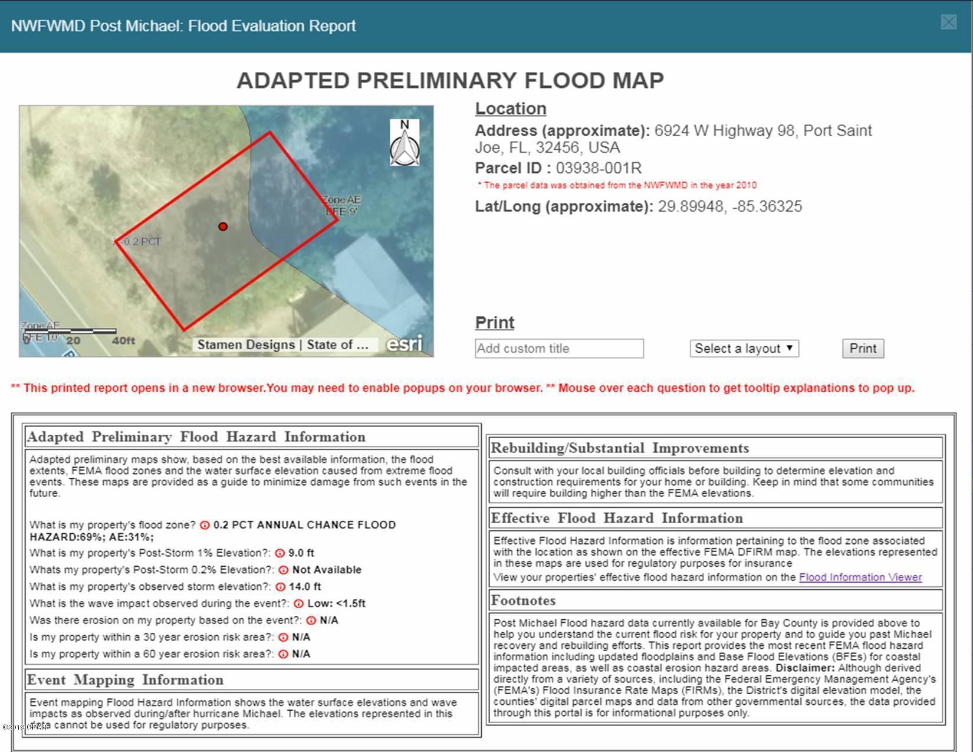The image size is (973, 752).
Task: Open the Select a layout dropdown
Action: point(744,349)
